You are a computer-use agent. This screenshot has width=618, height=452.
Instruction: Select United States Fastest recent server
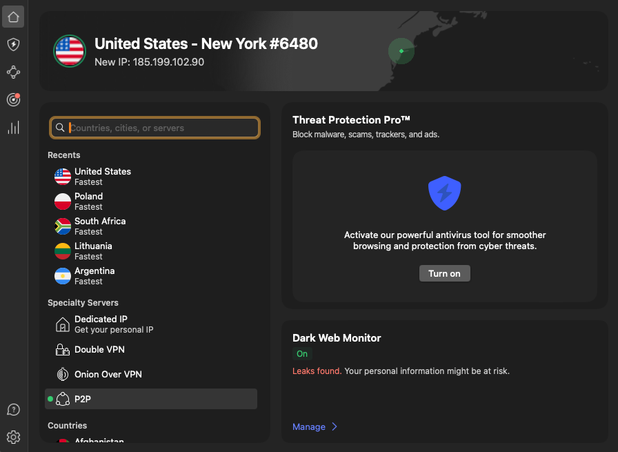point(151,176)
